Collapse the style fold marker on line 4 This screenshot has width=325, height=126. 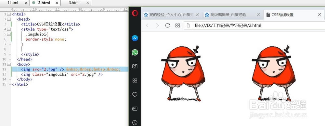pos(9,29)
